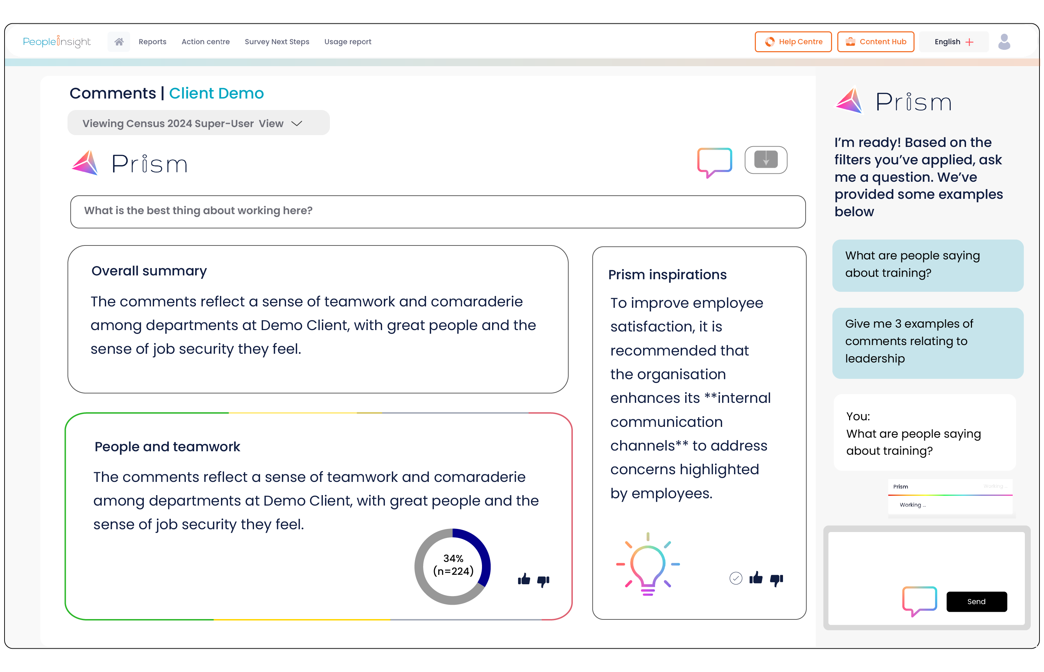Toggle the checkmark on Prism inspirations
1044x672 pixels.
(x=736, y=578)
